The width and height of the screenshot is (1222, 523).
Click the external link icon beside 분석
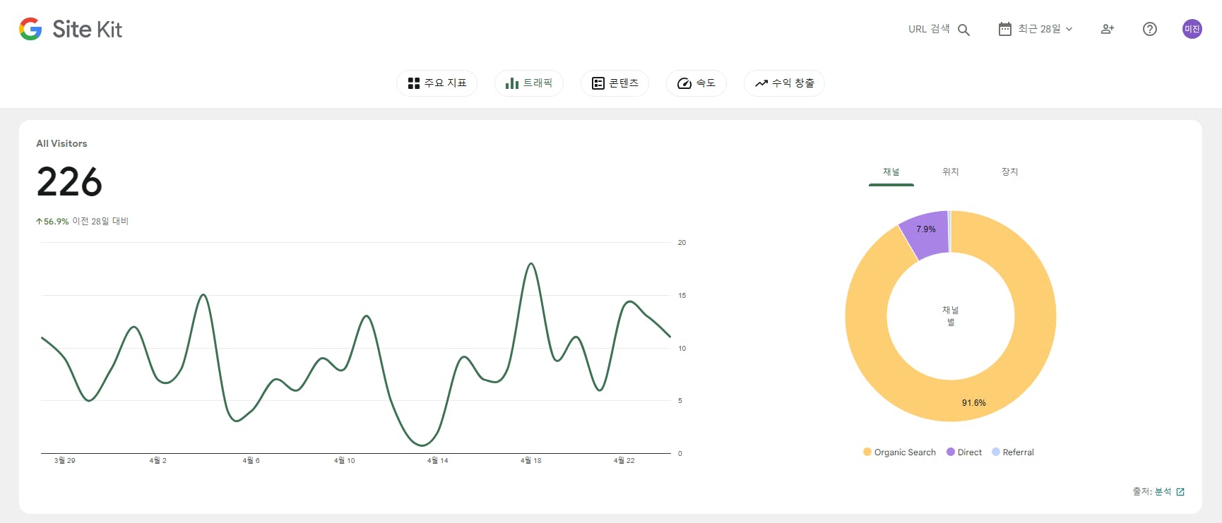pos(1180,492)
